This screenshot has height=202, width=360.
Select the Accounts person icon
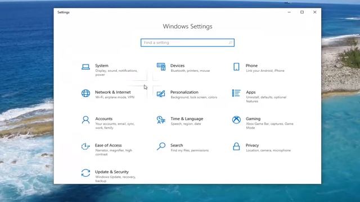pos(85,120)
